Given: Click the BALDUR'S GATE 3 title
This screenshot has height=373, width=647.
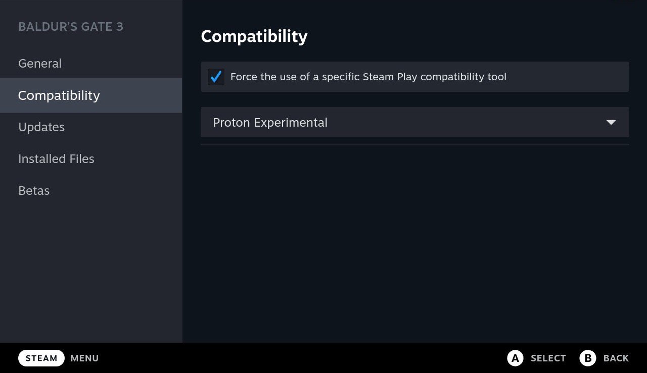Looking at the screenshot, I should point(71,27).
